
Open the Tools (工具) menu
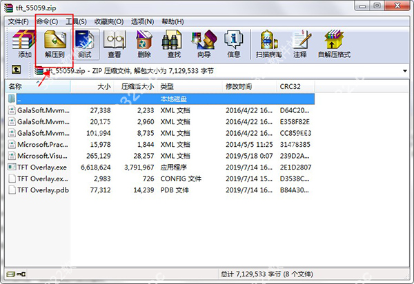(x=76, y=21)
